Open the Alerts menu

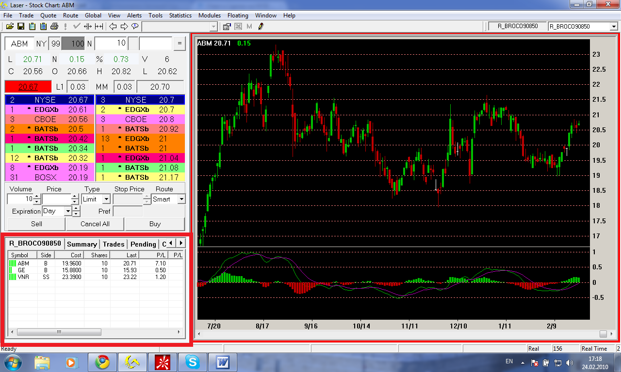(134, 15)
